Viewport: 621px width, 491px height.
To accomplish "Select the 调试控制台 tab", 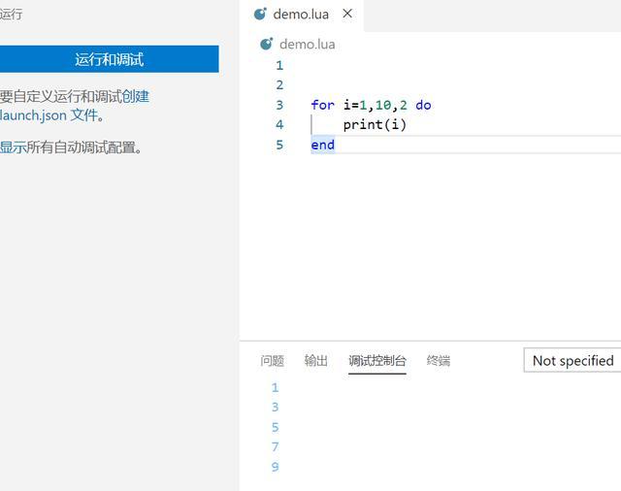I will (377, 361).
